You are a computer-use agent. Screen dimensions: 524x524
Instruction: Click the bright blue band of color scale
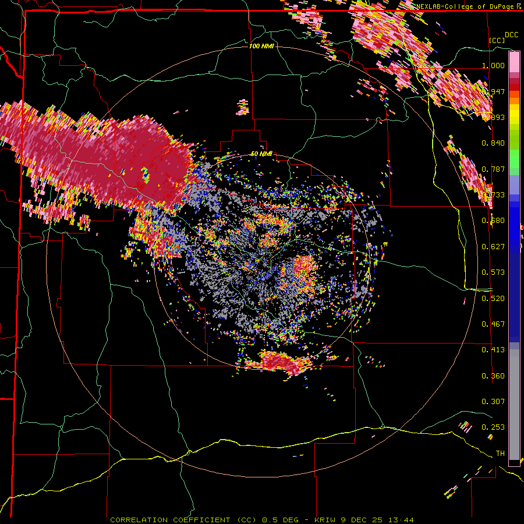(514, 224)
